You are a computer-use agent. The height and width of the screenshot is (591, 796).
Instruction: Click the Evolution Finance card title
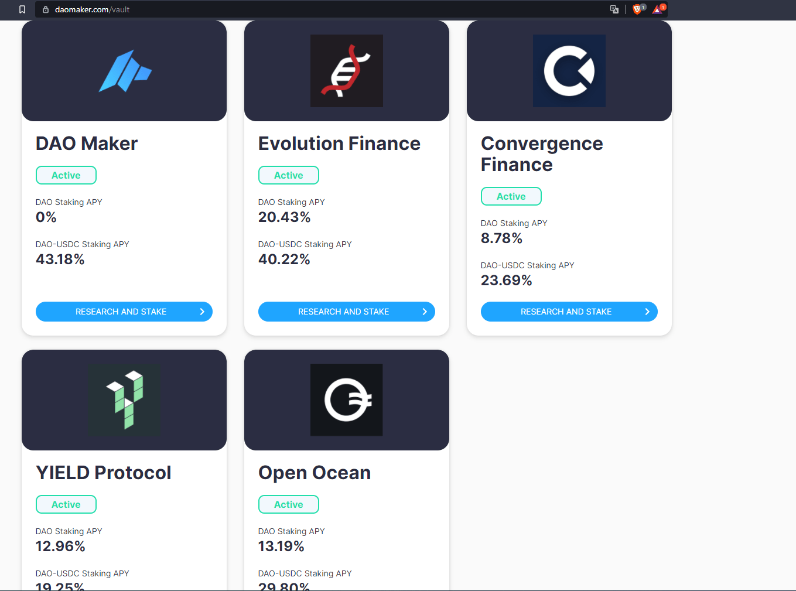click(339, 144)
